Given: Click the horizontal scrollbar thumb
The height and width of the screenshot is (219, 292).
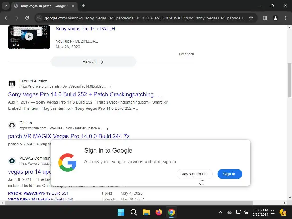Looking at the screenshot, I should [x=129, y=203].
